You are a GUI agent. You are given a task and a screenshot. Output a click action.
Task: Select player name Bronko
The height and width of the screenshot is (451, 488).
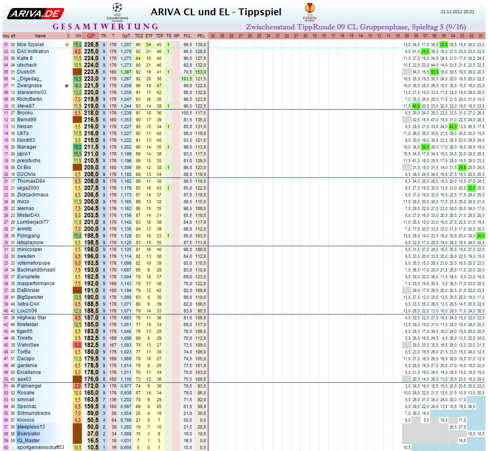click(25, 113)
